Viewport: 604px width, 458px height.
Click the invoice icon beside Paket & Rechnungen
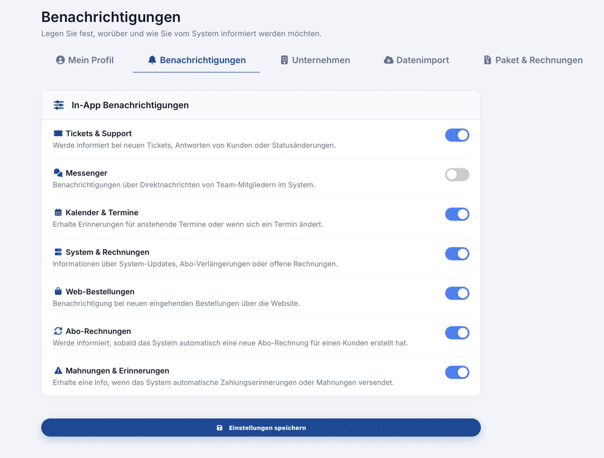click(488, 60)
